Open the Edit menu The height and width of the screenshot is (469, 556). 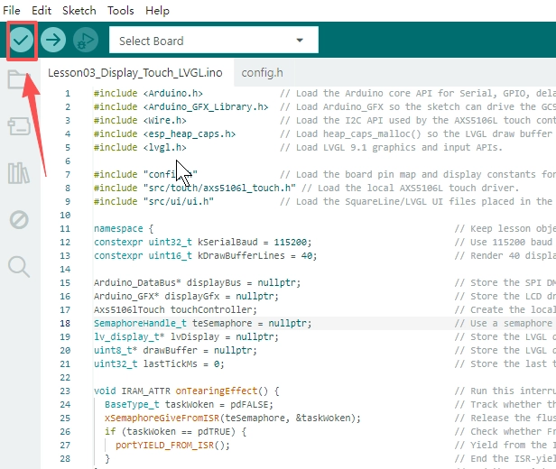tap(42, 11)
